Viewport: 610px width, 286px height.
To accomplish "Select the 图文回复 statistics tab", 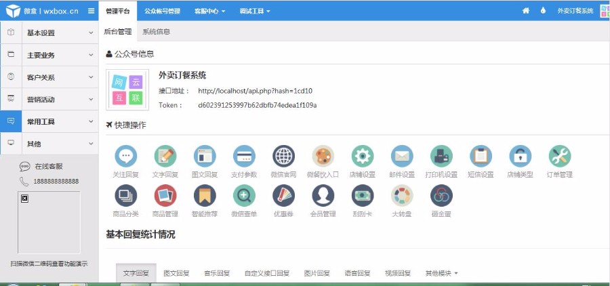I will pyautogui.click(x=176, y=273).
